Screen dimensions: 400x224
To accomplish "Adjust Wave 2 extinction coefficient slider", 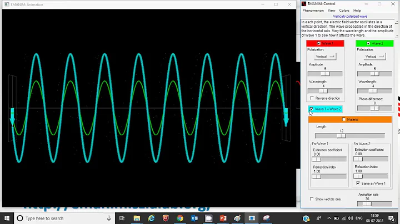I will [x=371, y=159].
